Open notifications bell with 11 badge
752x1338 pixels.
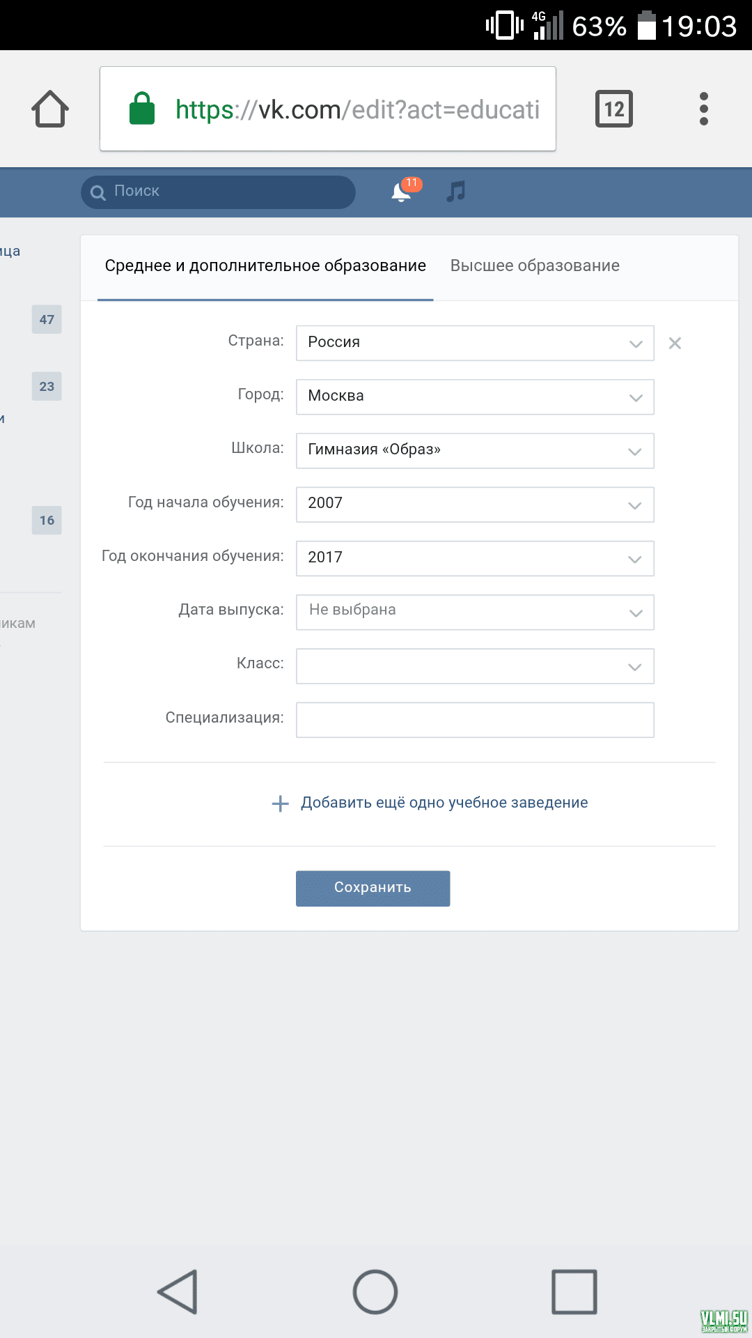[402, 191]
